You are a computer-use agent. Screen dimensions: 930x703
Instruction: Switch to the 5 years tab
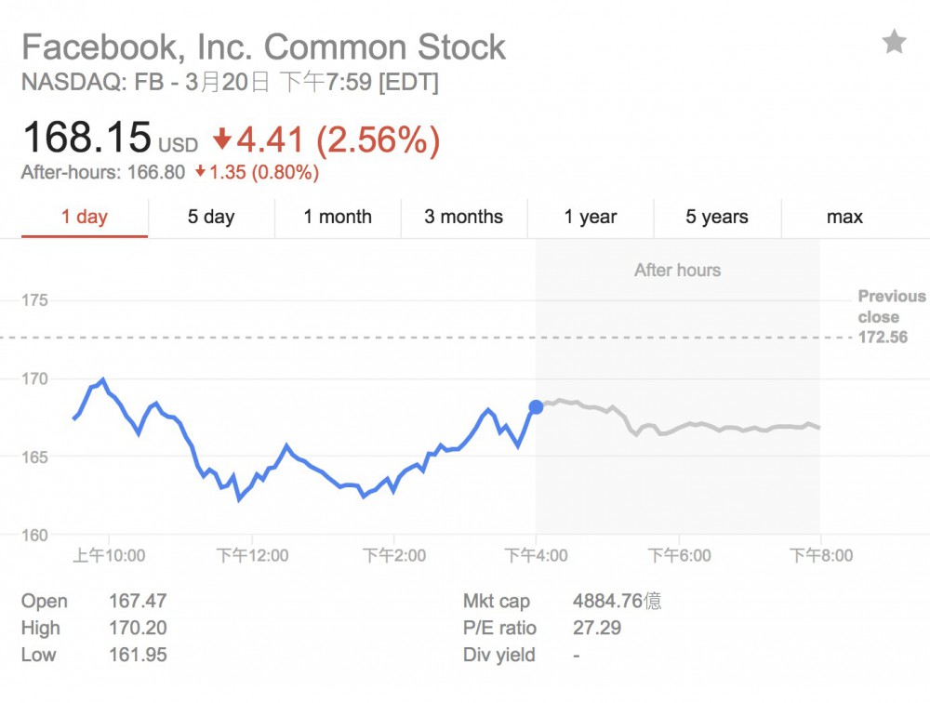coord(717,217)
